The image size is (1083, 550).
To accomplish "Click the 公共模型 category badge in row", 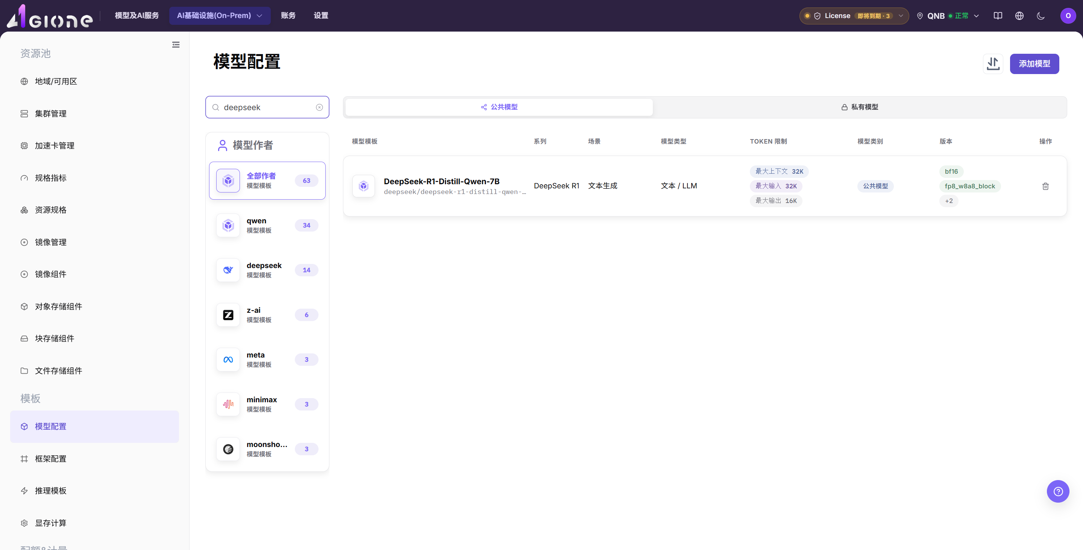I will (875, 186).
